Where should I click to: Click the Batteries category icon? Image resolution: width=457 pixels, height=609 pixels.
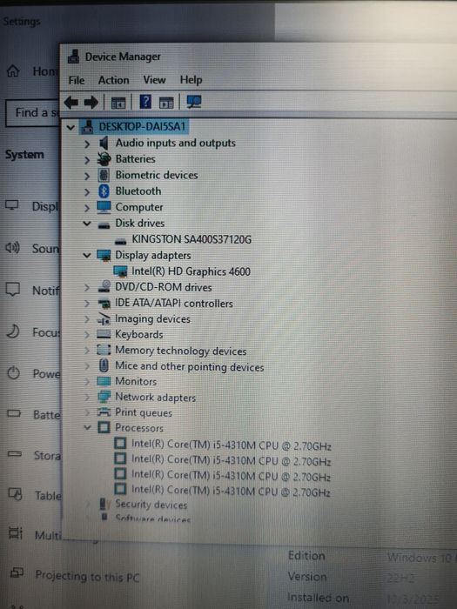click(104, 159)
